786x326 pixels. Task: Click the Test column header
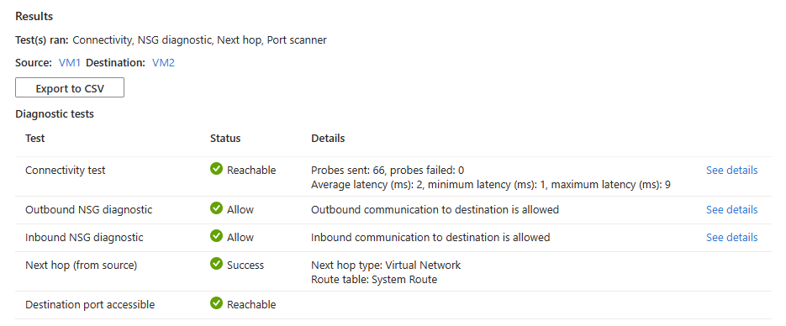click(35, 138)
